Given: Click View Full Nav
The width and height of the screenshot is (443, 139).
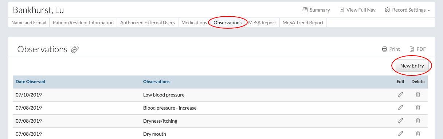Looking at the screenshot, I should click(357, 10).
